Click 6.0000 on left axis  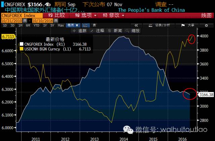click(x=7, y=128)
